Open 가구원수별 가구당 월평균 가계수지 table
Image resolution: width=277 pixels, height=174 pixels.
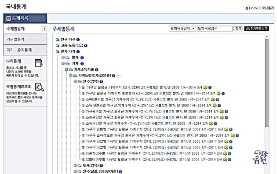[x=123, y=112]
